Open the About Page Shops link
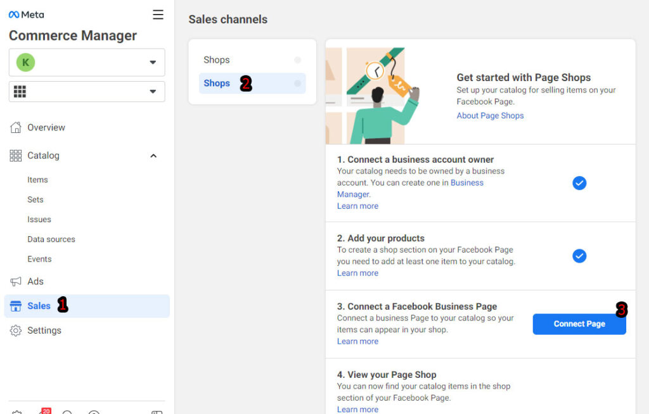This screenshot has height=414, width=649. click(490, 116)
